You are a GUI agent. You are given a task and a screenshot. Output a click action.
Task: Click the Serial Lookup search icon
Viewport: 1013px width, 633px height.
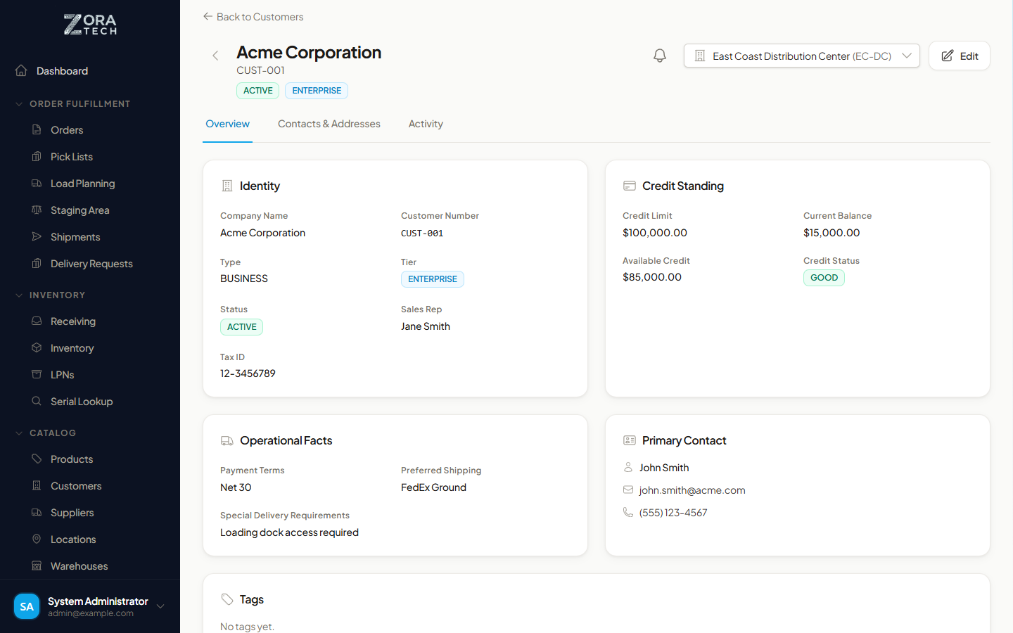tap(37, 401)
